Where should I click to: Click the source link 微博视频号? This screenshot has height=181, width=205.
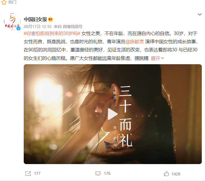point(73,27)
